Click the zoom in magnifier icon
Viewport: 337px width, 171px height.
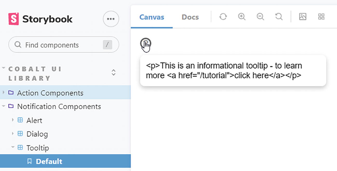click(242, 17)
